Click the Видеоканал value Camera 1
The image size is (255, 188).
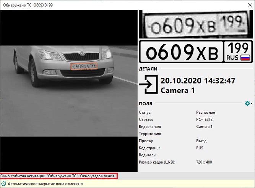point(204,127)
